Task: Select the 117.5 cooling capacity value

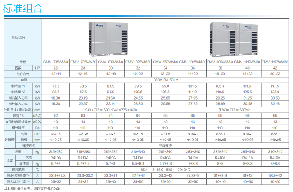Action: point(275,85)
